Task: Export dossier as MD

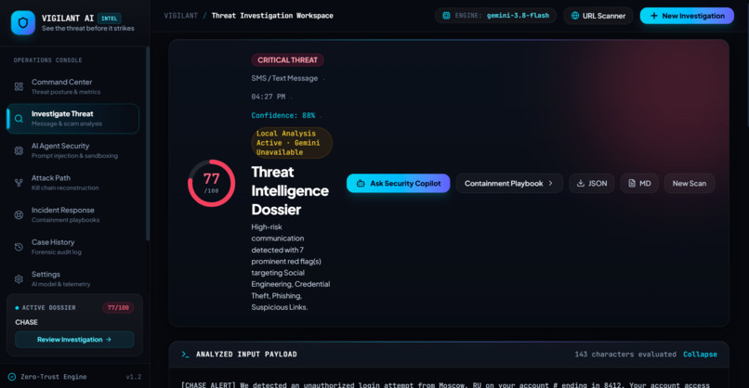Action: coord(639,183)
